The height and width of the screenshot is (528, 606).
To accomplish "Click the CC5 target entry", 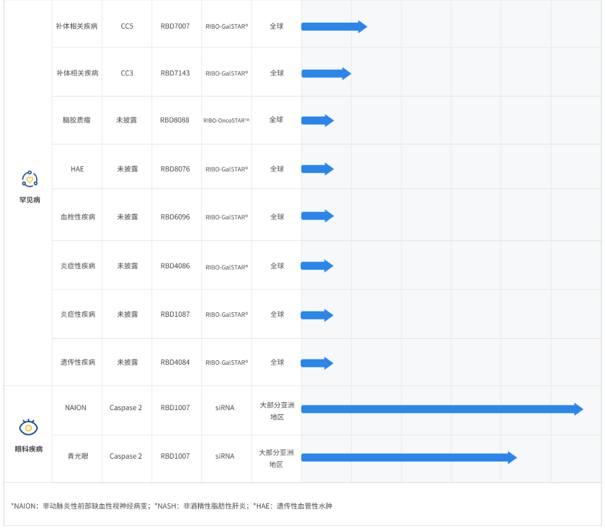I will click(x=126, y=26).
